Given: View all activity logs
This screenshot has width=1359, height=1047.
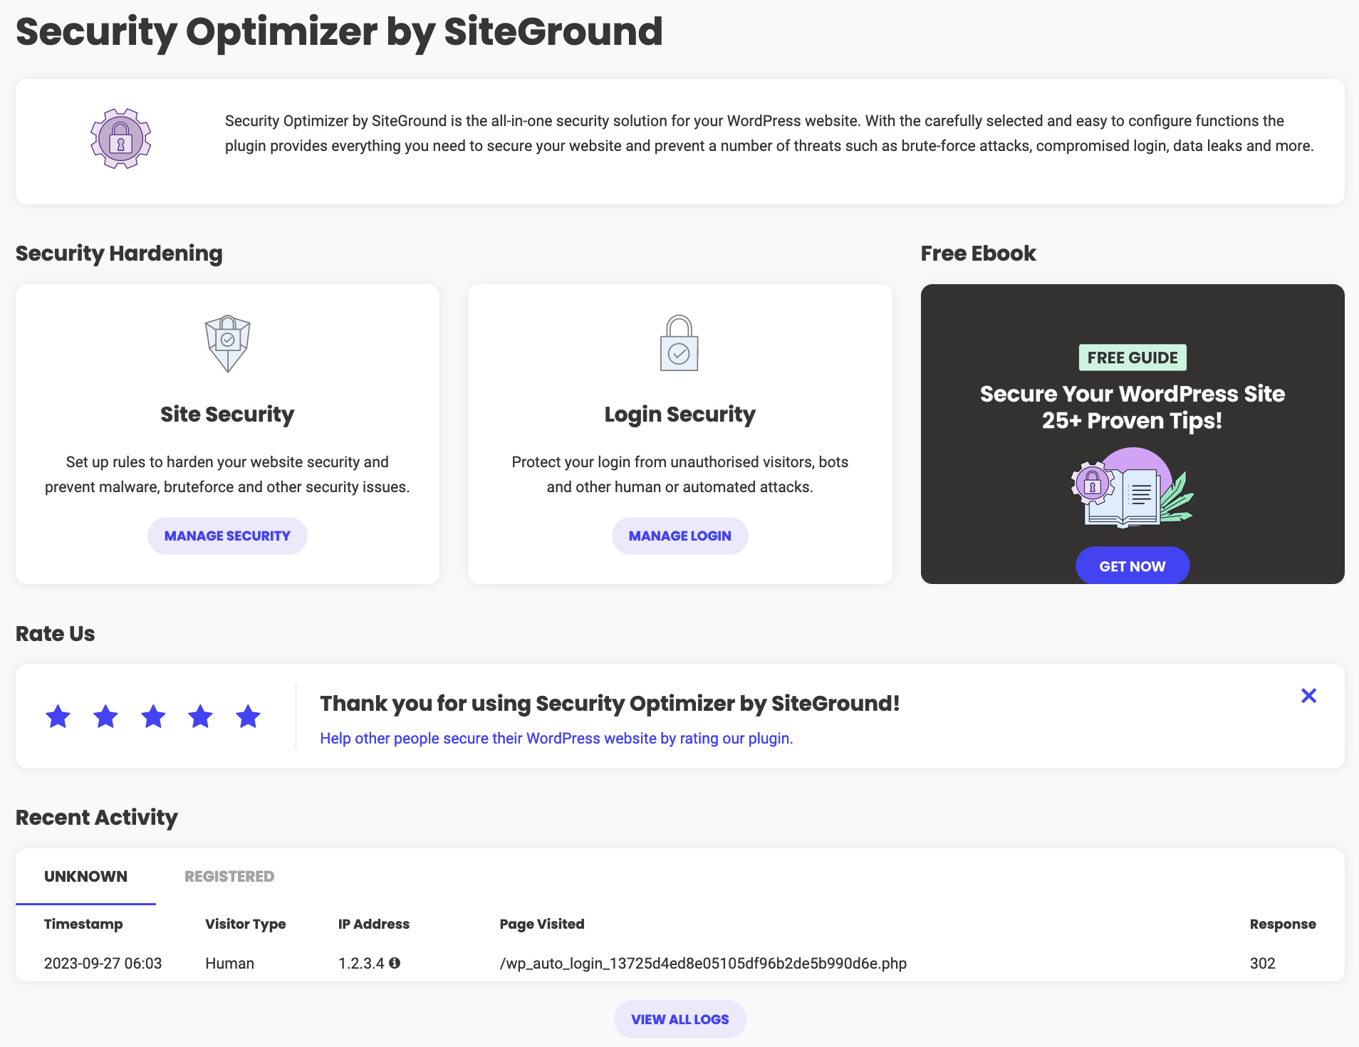Looking at the screenshot, I should point(679,1019).
